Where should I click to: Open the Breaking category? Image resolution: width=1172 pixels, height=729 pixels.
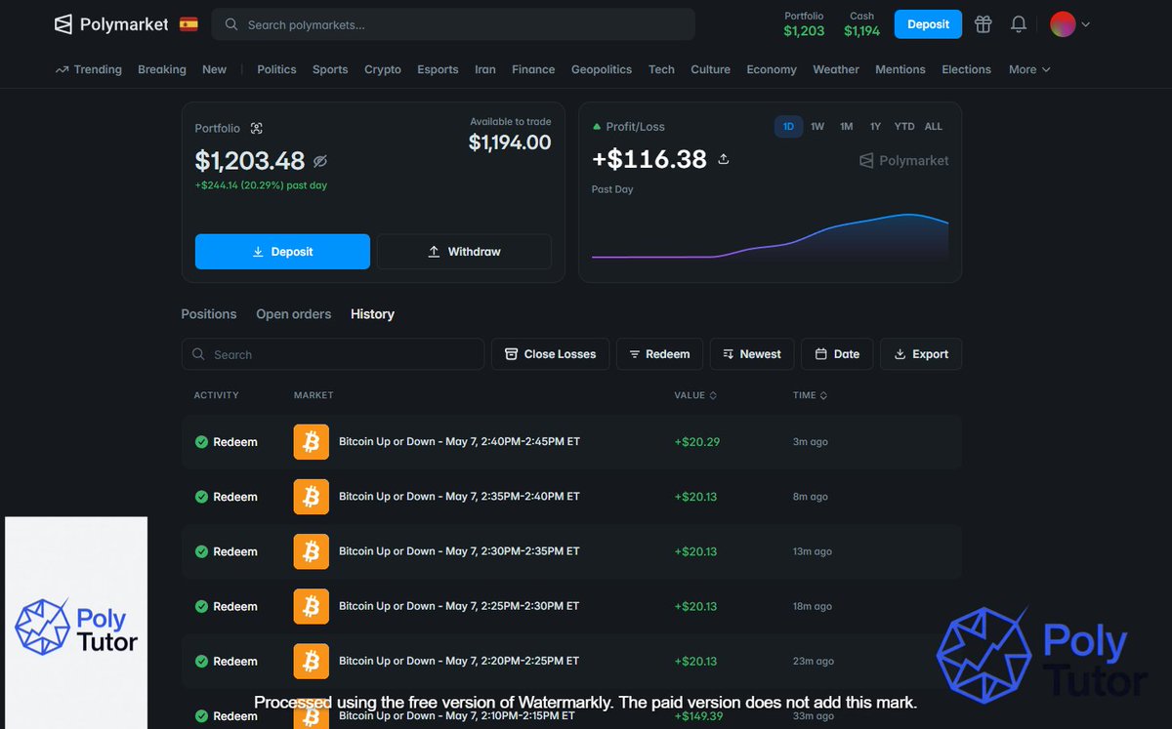click(162, 69)
